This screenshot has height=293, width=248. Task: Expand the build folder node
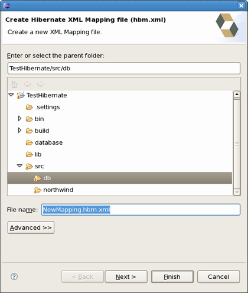(x=19, y=131)
